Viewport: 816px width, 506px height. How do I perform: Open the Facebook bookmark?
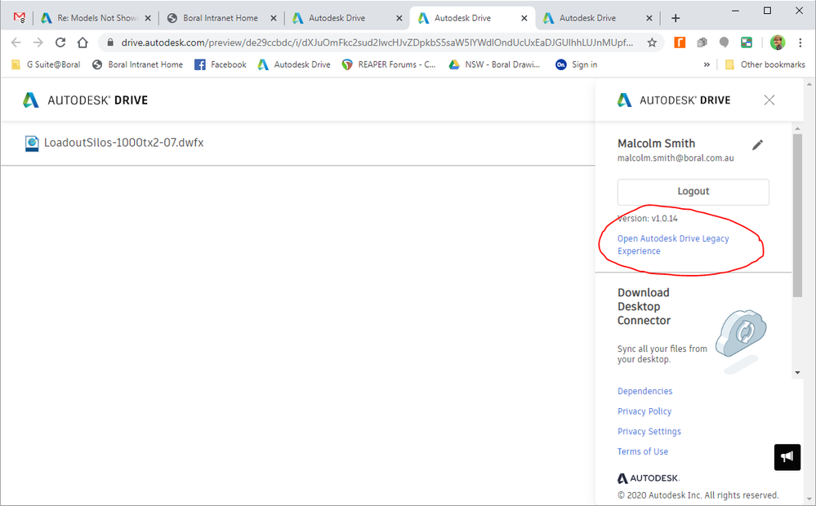(221, 64)
